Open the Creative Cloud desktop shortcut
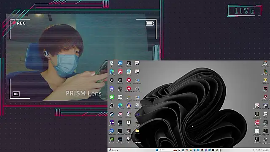The image size is (270, 152). pos(120,98)
